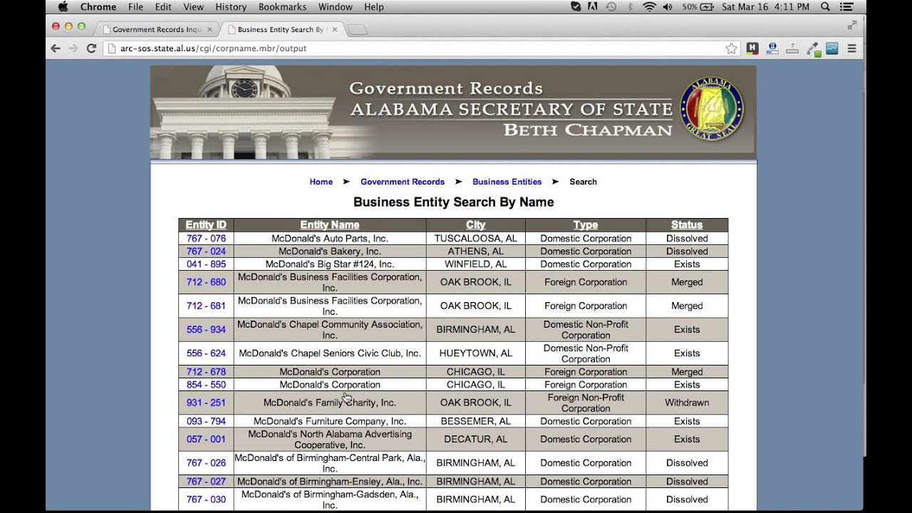
Task: Open the Chrome hamburger menu
Action: (x=851, y=48)
